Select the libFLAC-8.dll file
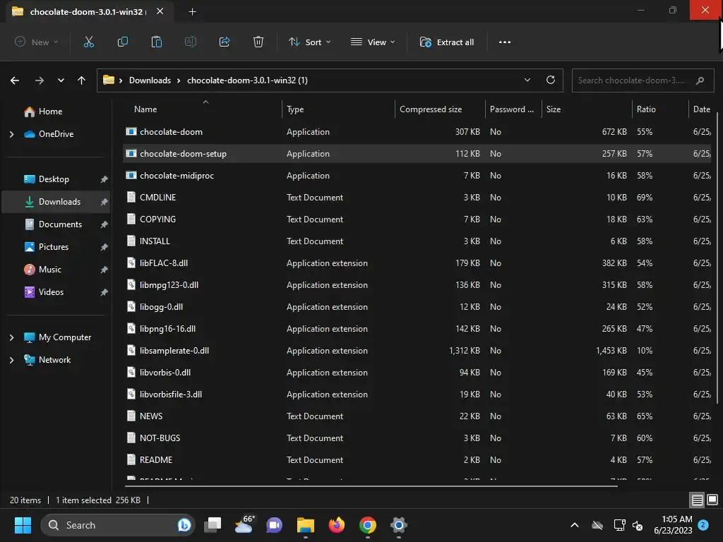Screen dimensions: 723x542 [x=417, y=263]
